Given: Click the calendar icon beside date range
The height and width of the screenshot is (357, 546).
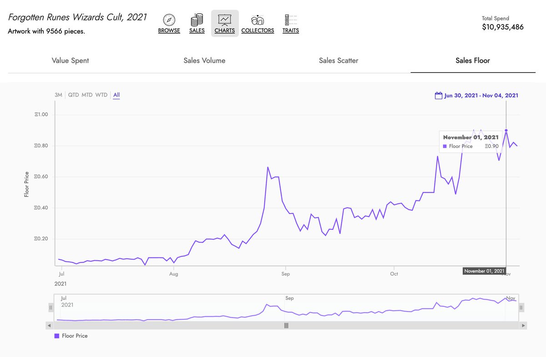Looking at the screenshot, I should [439, 95].
